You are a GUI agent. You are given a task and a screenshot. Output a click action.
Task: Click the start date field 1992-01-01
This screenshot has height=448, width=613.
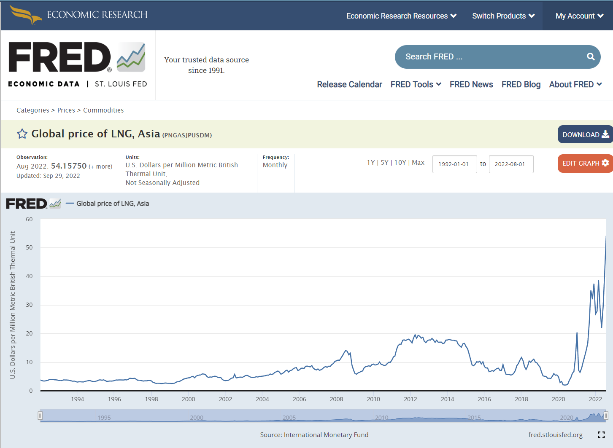pos(454,164)
